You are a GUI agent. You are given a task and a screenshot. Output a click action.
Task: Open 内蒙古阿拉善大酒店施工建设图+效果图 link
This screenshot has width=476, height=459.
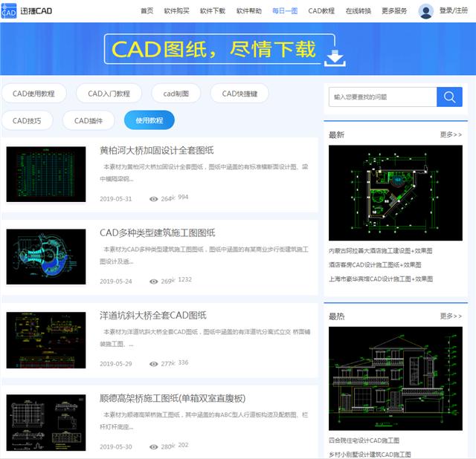pos(380,251)
